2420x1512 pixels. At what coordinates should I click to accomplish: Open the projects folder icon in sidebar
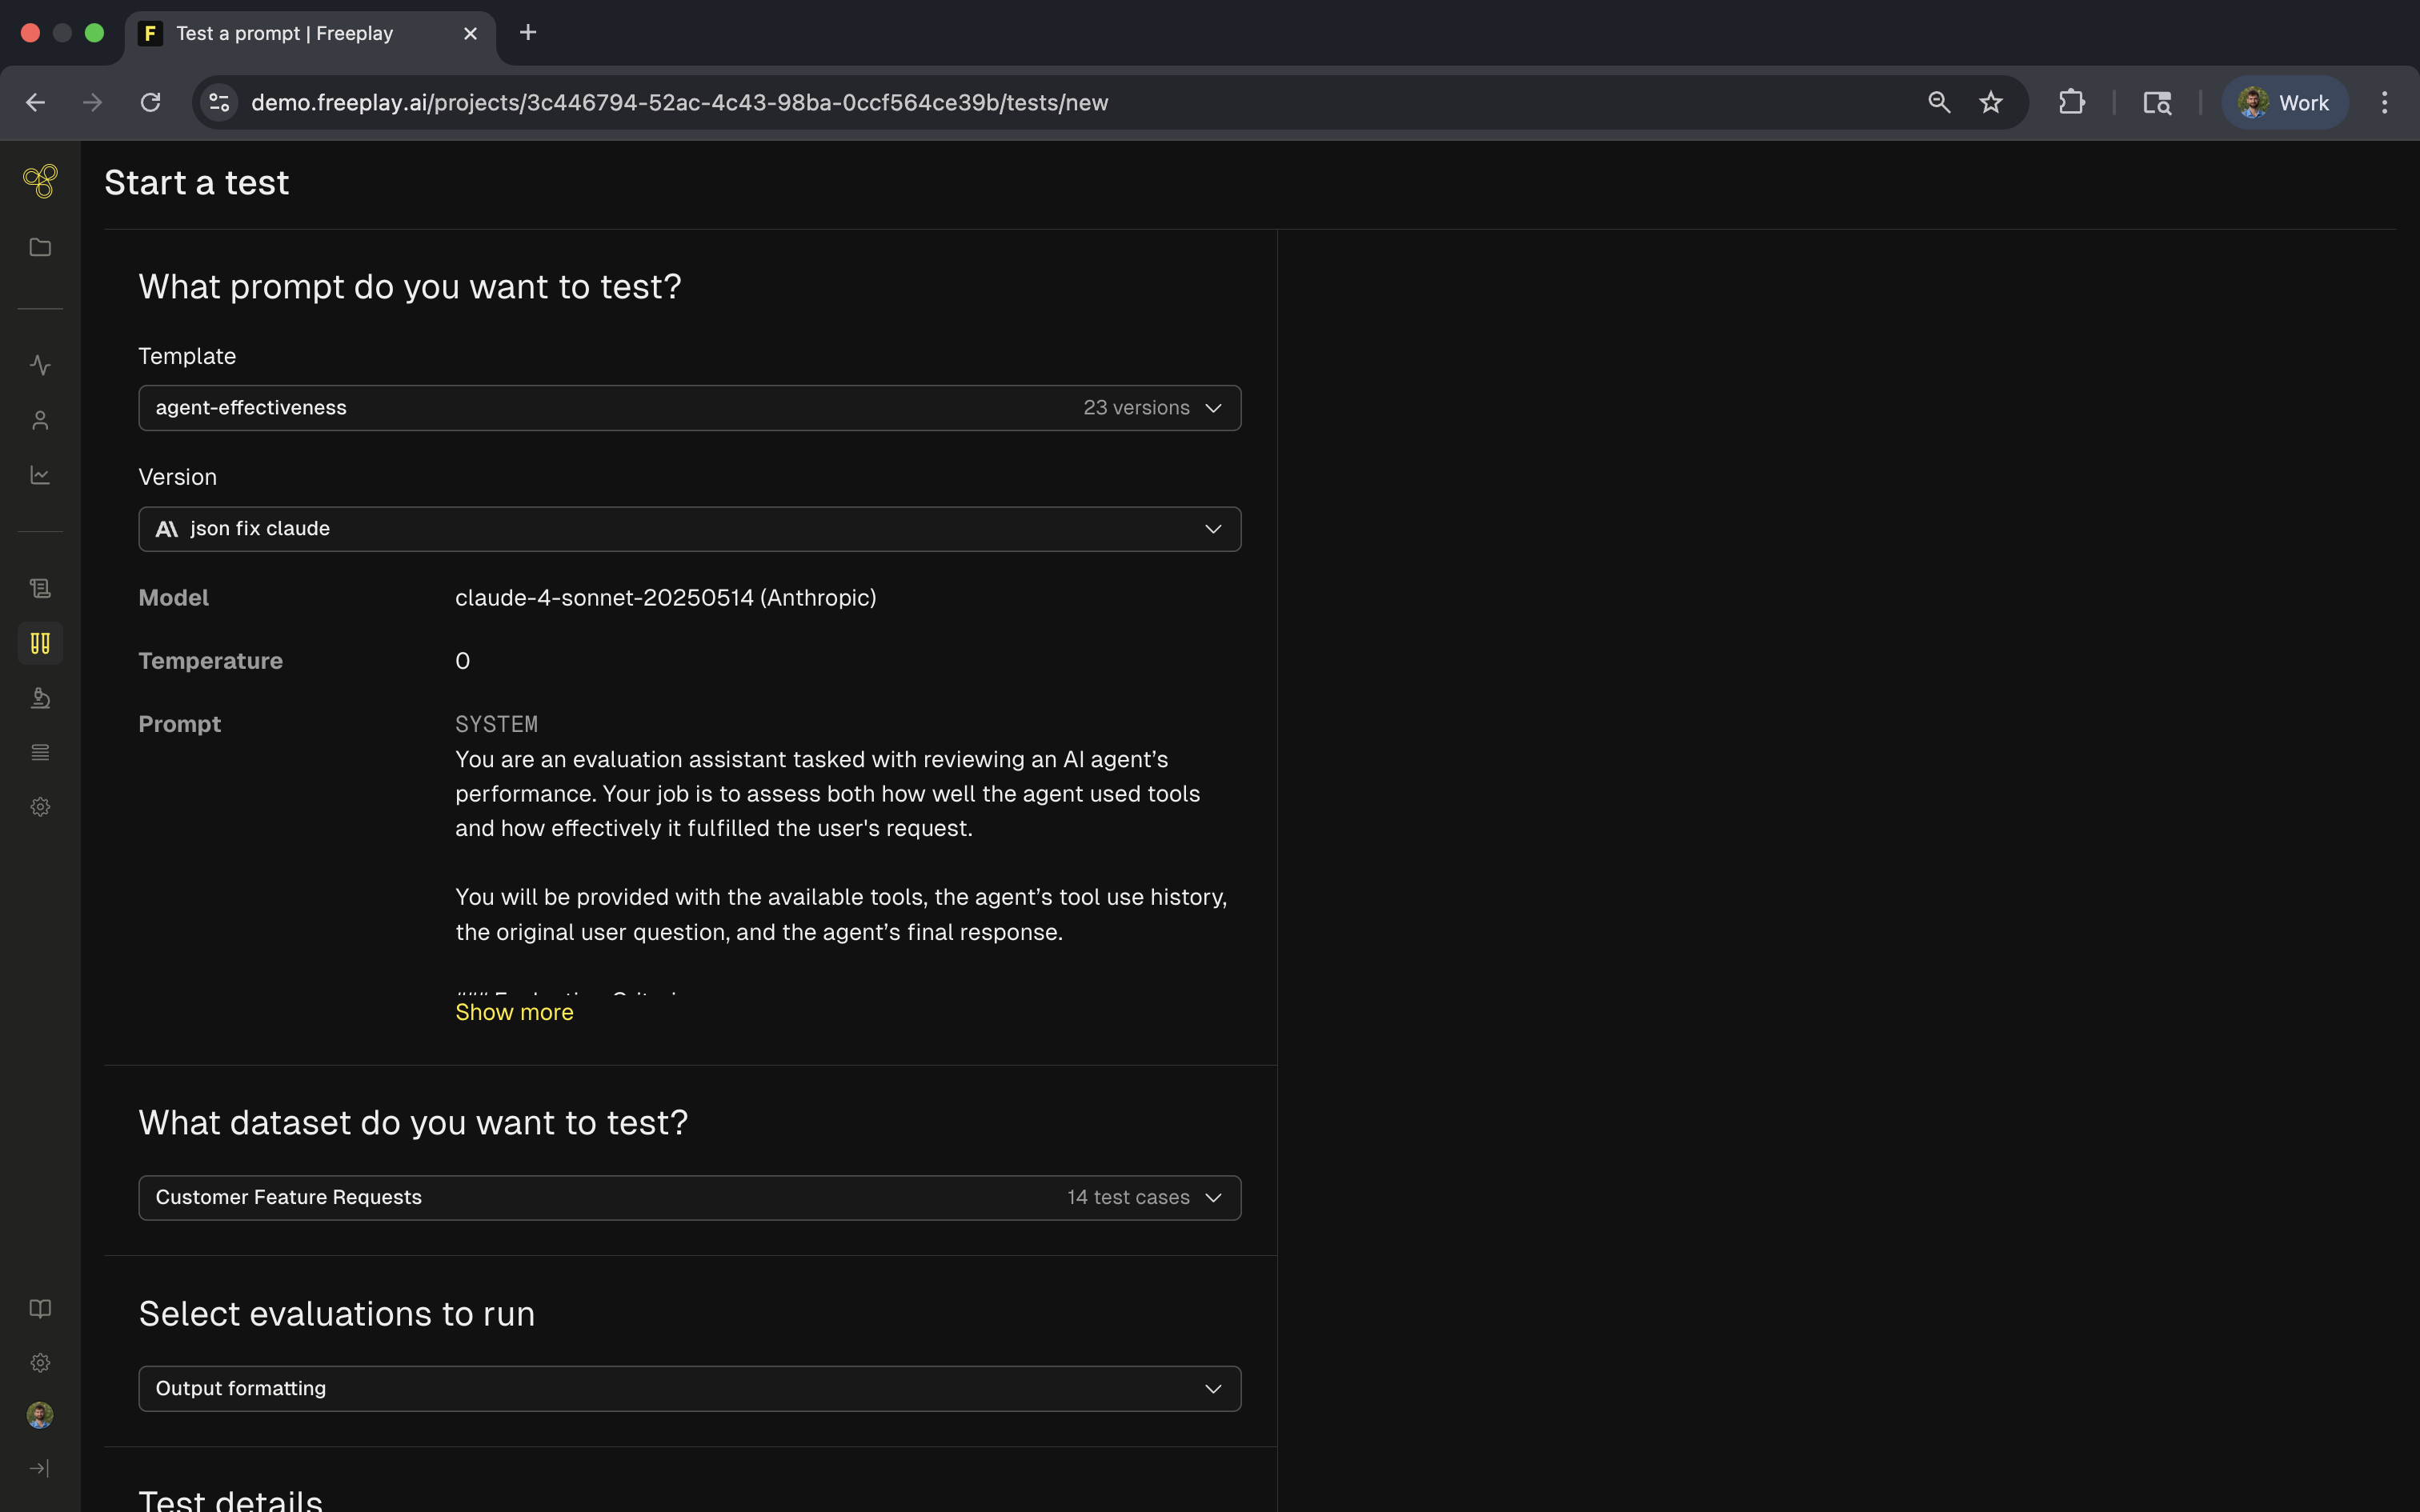[x=40, y=247]
